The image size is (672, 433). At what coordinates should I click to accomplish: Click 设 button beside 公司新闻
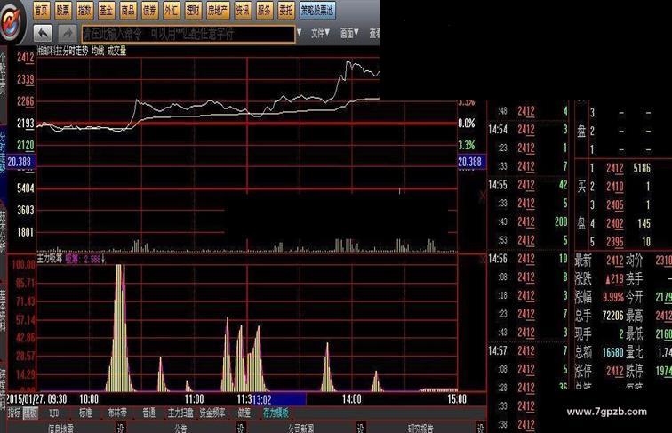pyautogui.click(x=360, y=428)
